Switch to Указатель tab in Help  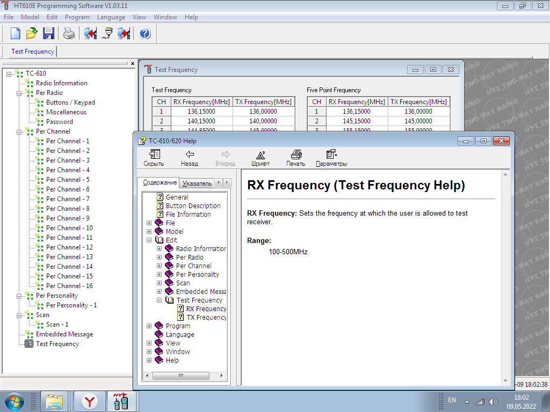(197, 183)
